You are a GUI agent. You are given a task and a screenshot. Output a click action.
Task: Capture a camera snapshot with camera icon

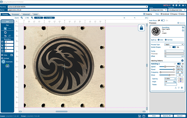[7, 66]
